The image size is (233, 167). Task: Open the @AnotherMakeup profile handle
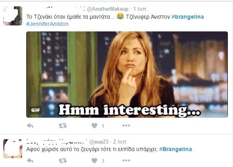point(108,9)
